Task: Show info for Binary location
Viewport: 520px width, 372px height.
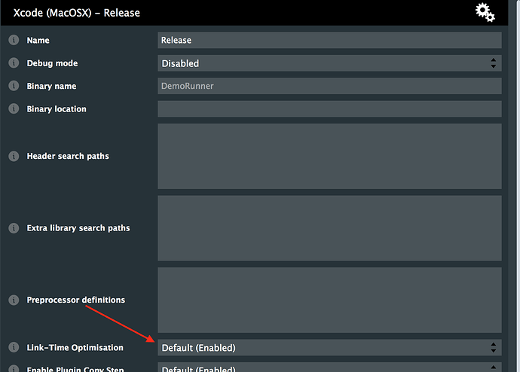Action: point(14,108)
